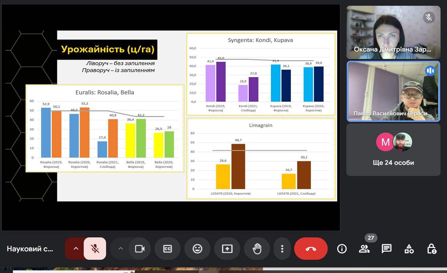The height and width of the screenshot is (273, 447).
Task: Open more options three-dot menu
Action: pos(282,249)
